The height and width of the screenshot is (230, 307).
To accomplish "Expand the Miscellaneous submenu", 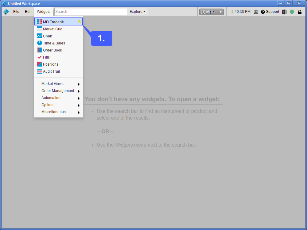I will [59, 112].
